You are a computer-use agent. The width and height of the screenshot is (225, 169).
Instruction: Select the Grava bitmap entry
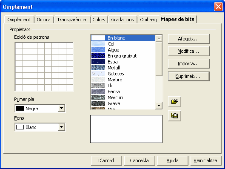click(123, 103)
